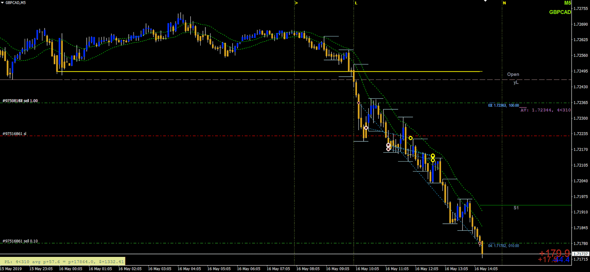
Task: Select the pink entry circle at 1.72365 line
Action: (x=358, y=103)
